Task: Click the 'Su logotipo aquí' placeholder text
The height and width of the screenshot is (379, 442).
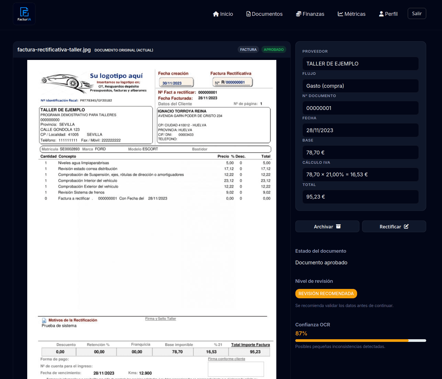Action: [116, 76]
